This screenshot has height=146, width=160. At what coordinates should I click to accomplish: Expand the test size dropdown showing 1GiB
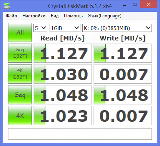click(65, 28)
